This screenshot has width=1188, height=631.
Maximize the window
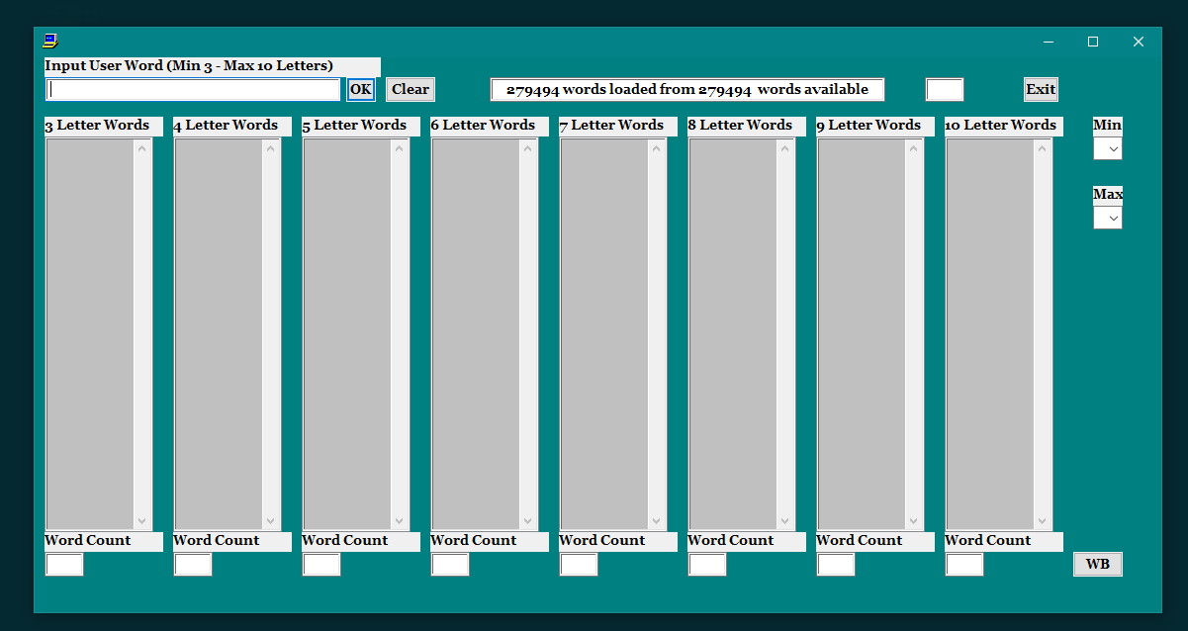pos(1093,42)
